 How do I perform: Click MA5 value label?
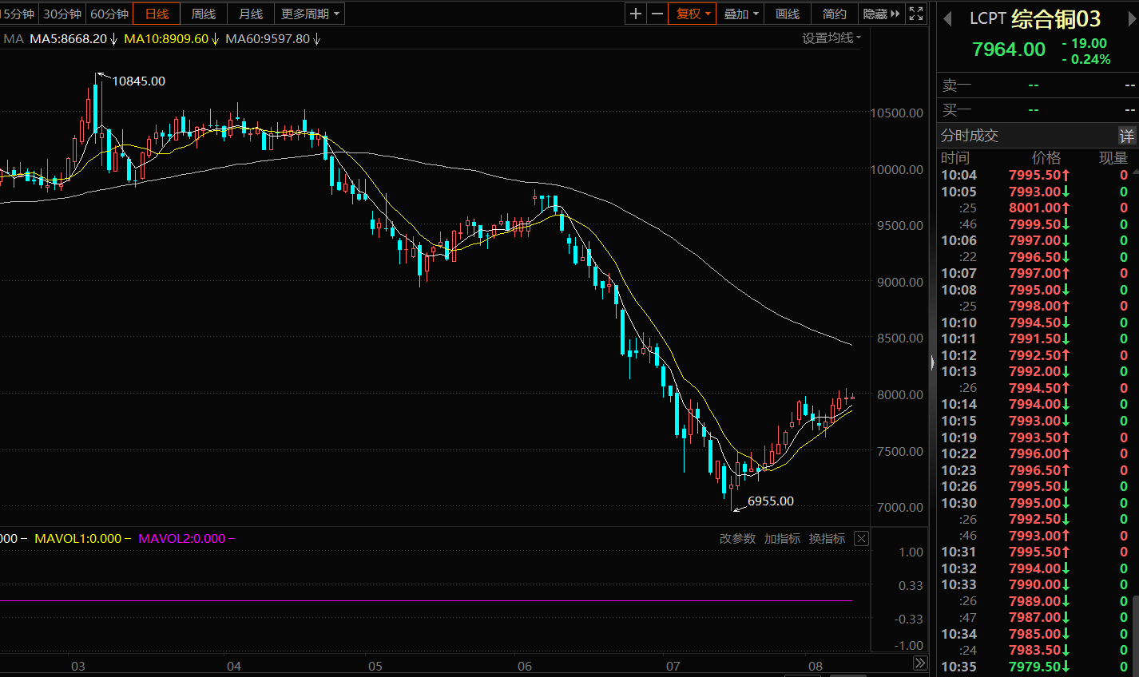[73, 38]
